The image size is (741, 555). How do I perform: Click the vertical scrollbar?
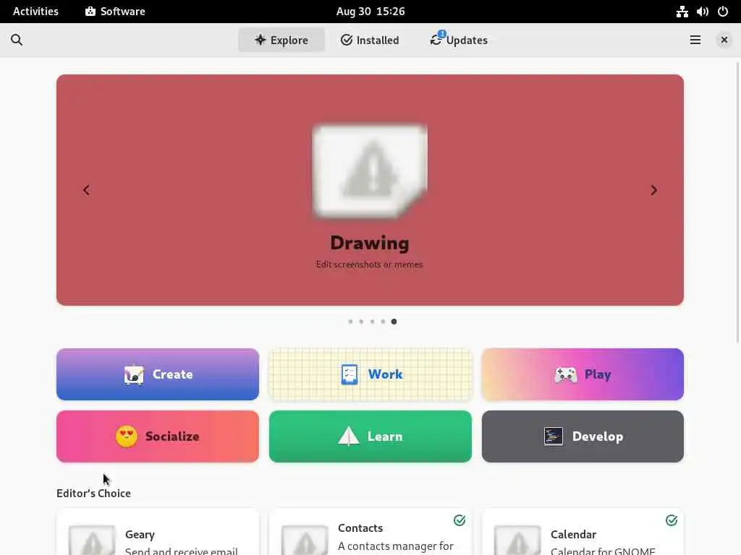tap(737, 202)
